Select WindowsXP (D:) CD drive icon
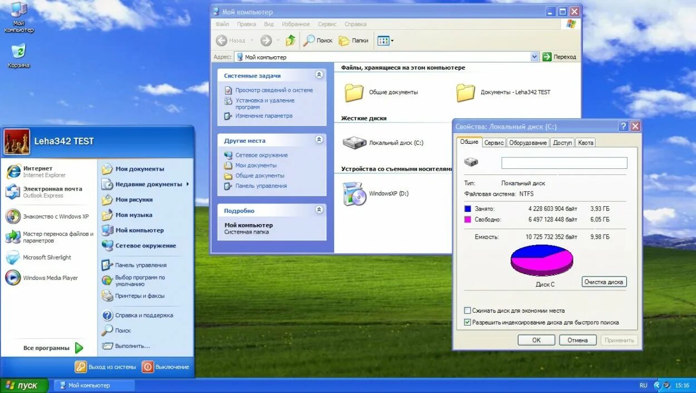Screen dimensions: 696x393 [354, 194]
